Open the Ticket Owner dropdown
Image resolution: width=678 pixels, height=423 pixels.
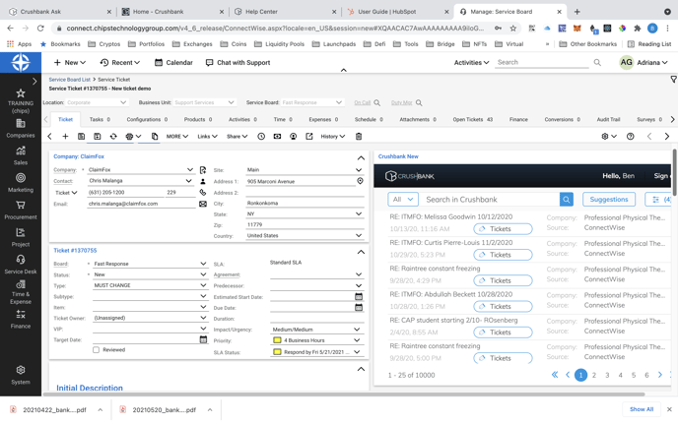pos(203,318)
